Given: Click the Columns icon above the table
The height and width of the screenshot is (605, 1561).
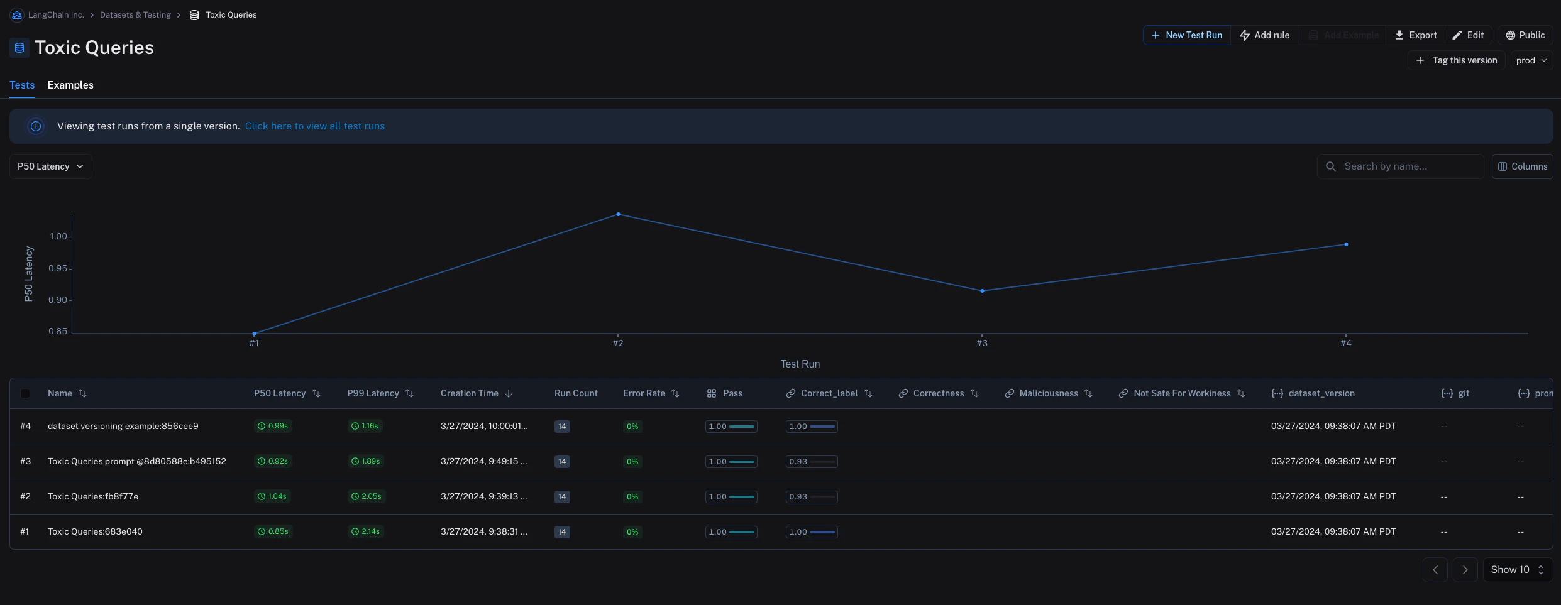Looking at the screenshot, I should (1503, 166).
